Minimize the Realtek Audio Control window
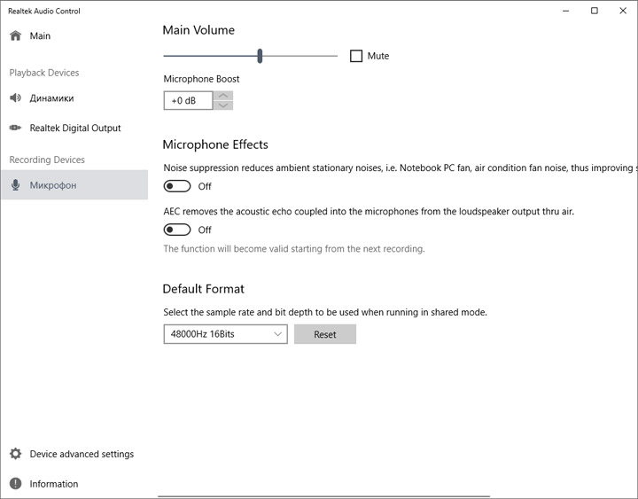This screenshot has height=499, width=638. [566, 11]
